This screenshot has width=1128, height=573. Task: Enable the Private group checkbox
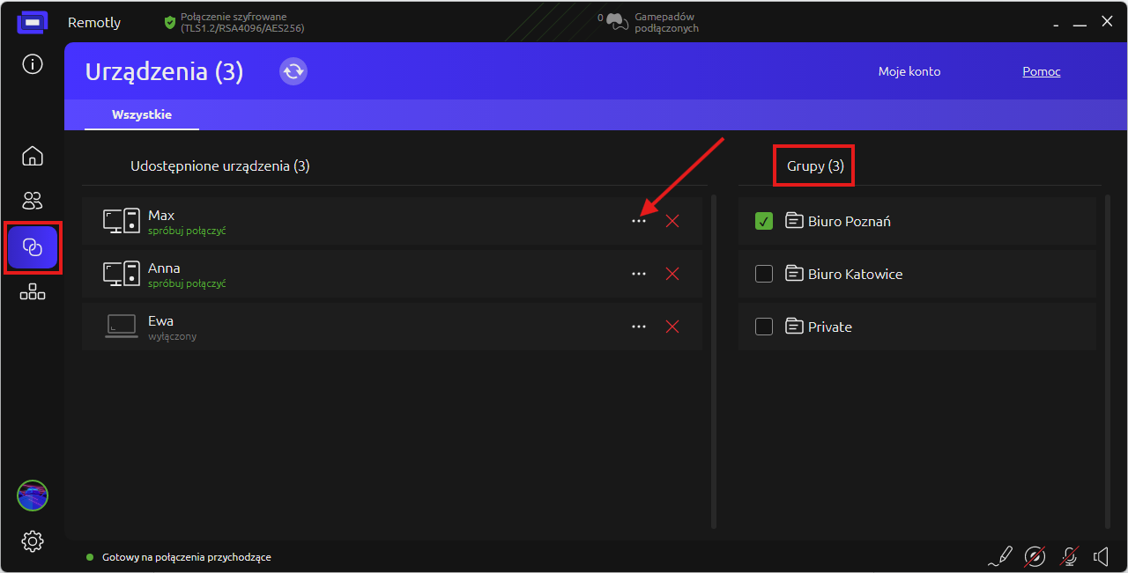tap(764, 327)
